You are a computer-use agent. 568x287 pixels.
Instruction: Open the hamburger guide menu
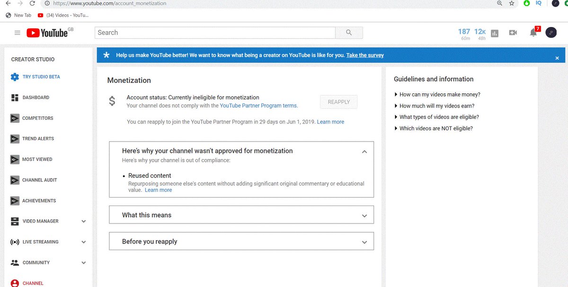(x=18, y=33)
